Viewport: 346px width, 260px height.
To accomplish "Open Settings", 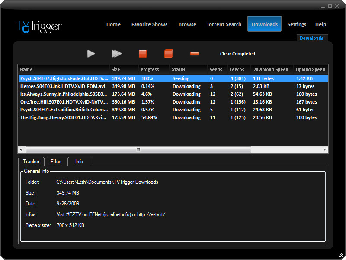I will (297, 24).
